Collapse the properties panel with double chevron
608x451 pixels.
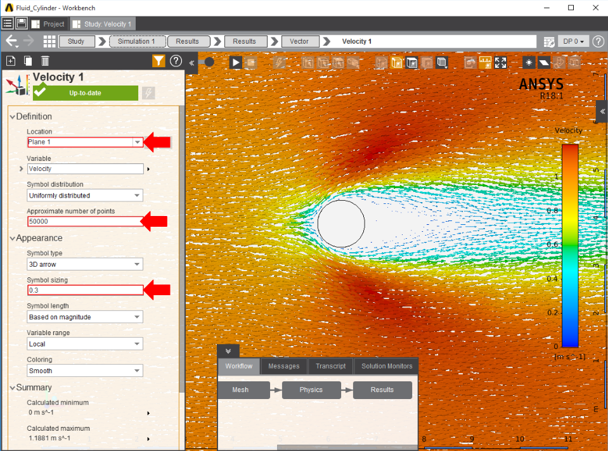click(191, 62)
